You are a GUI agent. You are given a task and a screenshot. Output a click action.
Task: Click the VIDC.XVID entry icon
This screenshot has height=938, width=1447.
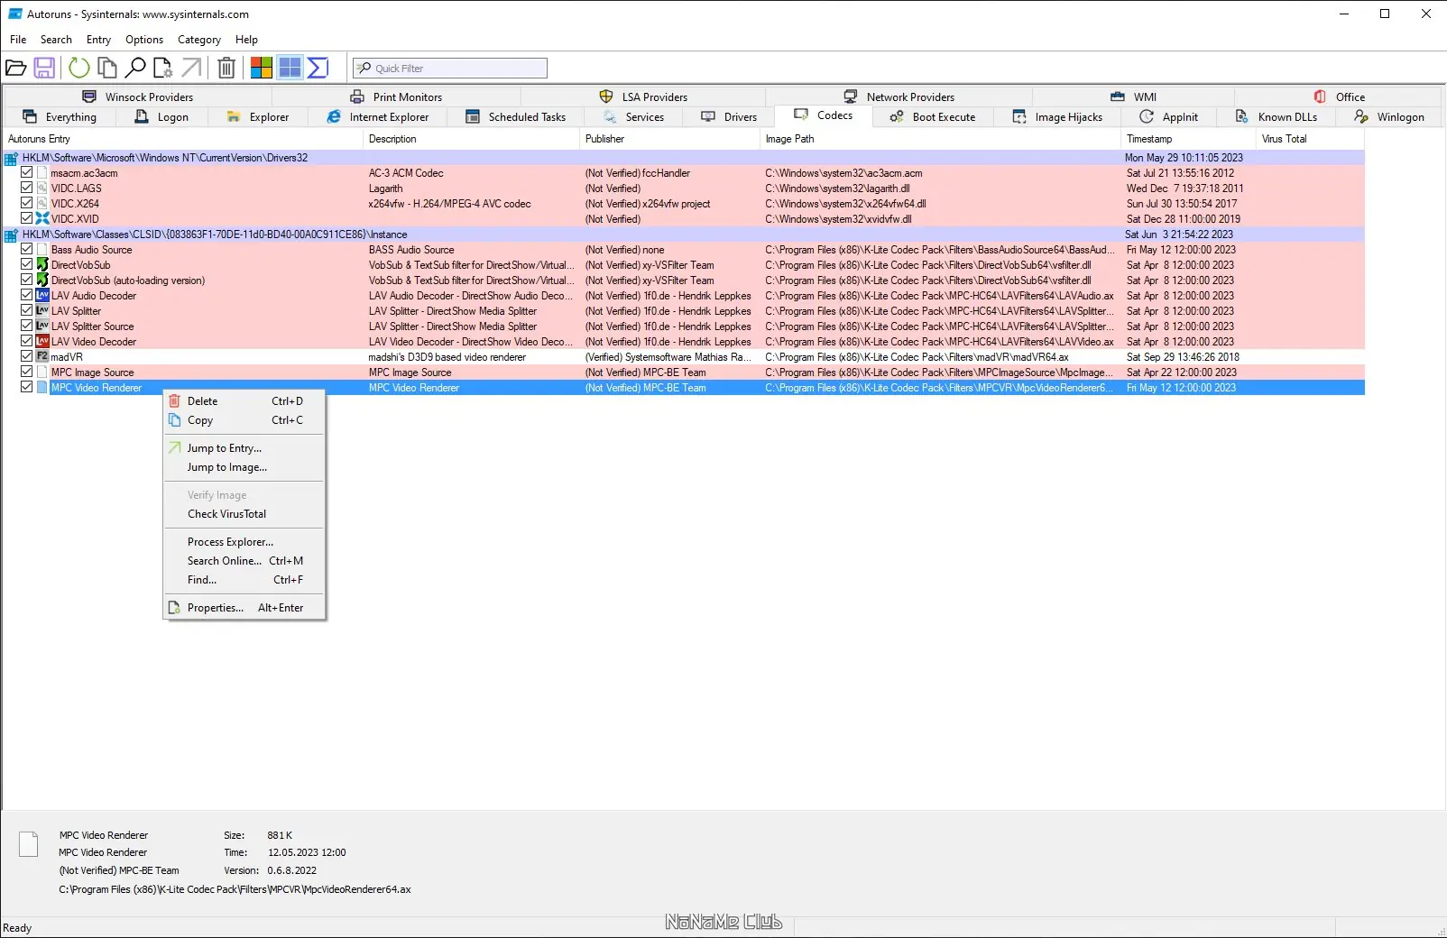42,219
